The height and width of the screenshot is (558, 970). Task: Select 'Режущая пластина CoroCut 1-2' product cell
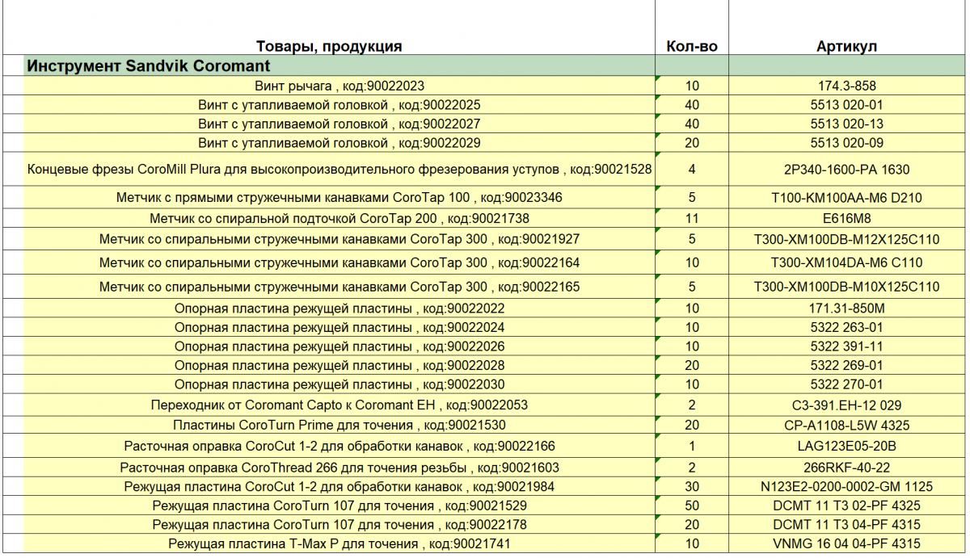tap(339, 487)
